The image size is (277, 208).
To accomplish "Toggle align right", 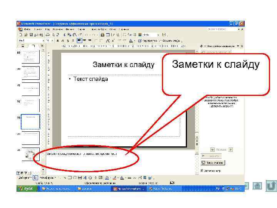I will tap(90, 41).
